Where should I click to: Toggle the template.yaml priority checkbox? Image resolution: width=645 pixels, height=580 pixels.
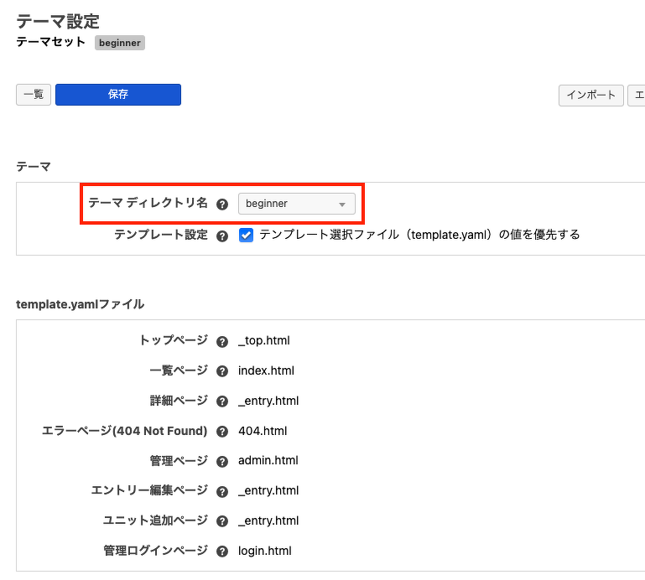pyautogui.click(x=246, y=235)
